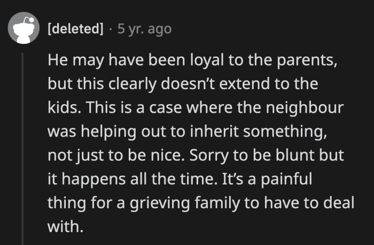The height and width of the screenshot is (245, 374).
Task: Click the line "it happens all the time"
Action: tap(185, 179)
